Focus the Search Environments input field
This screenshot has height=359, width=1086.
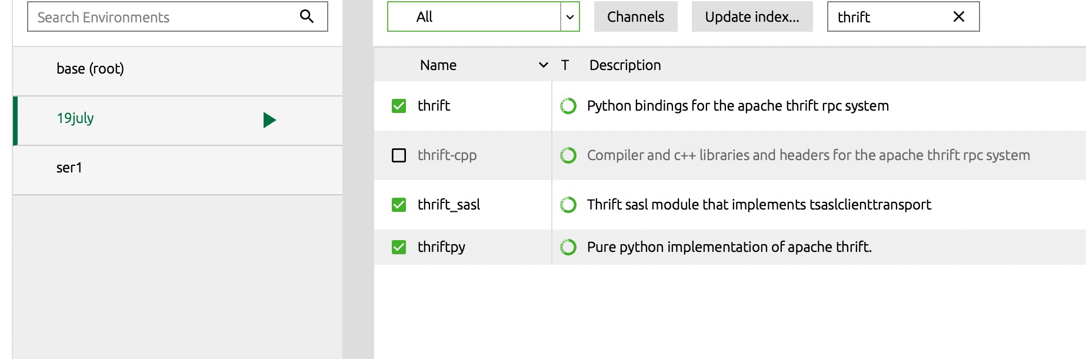coord(165,17)
